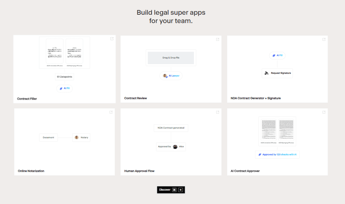Click sparkle icon in NDA card AI Fill
This screenshot has width=345, height=204.
[x=274, y=55]
